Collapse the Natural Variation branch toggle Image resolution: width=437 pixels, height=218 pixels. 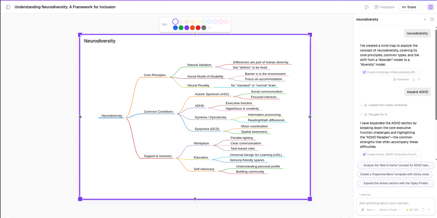click(x=215, y=67)
